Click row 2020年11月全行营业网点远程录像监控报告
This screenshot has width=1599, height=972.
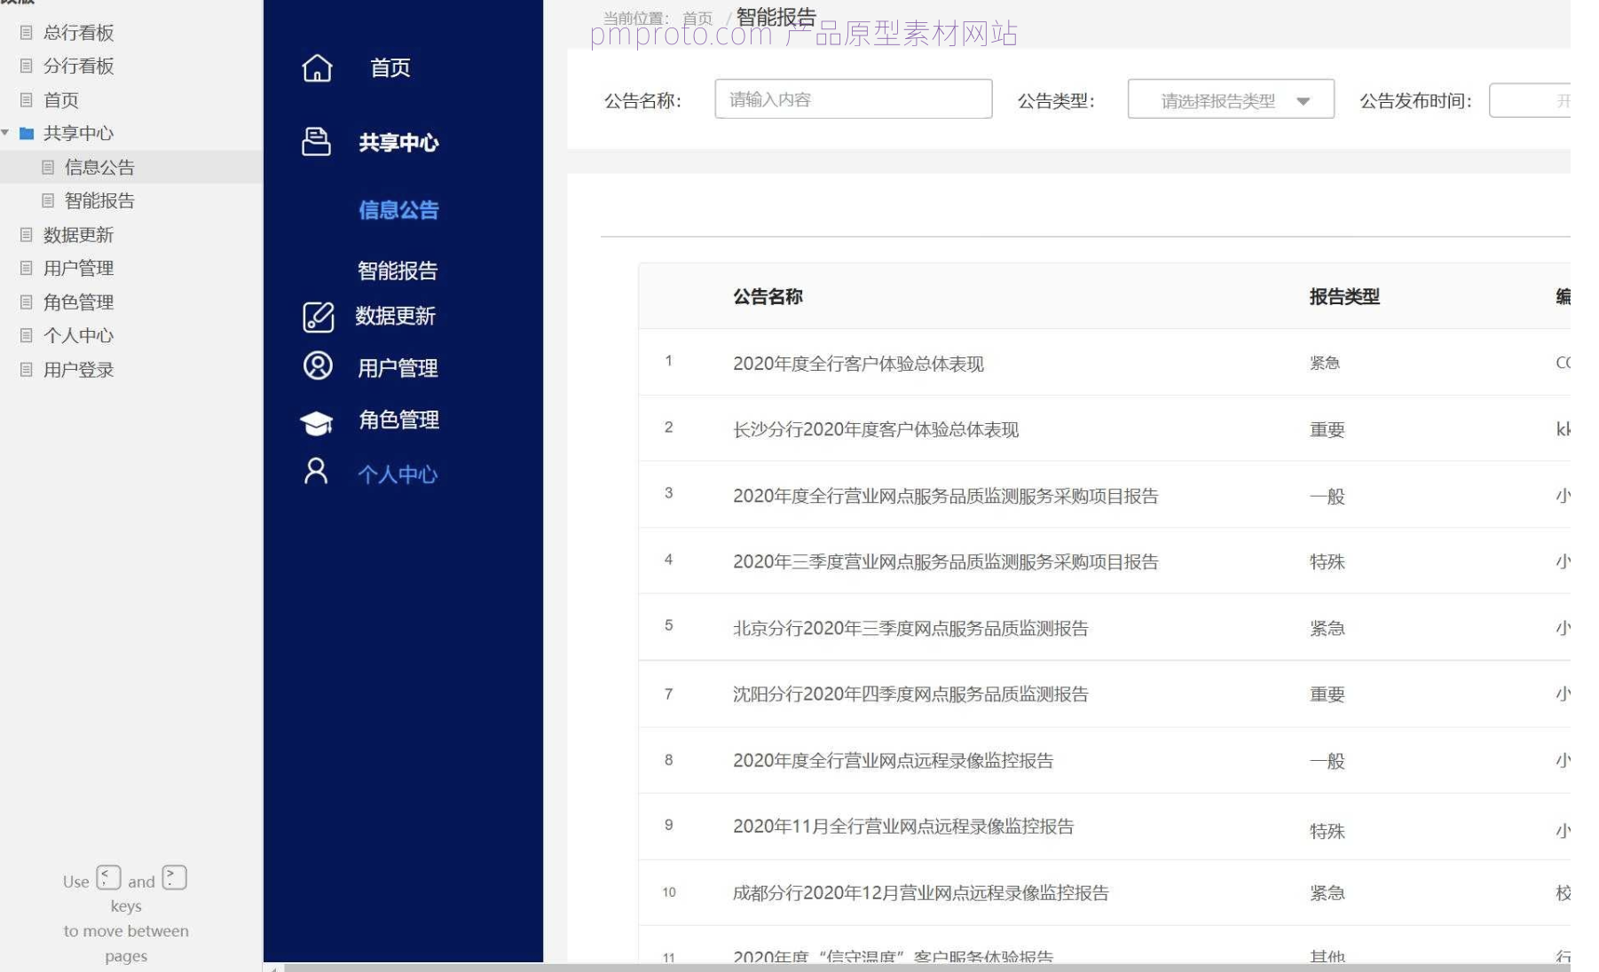coord(1104,827)
